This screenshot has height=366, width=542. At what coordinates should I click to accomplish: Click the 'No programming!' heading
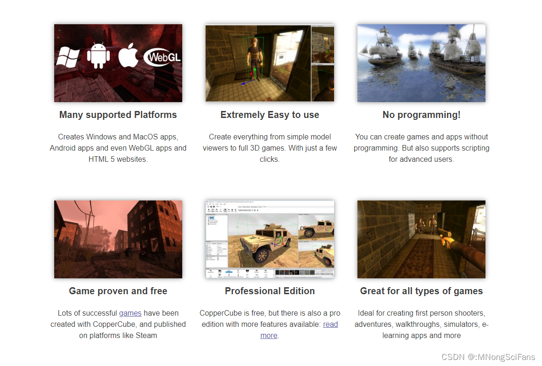[421, 115]
